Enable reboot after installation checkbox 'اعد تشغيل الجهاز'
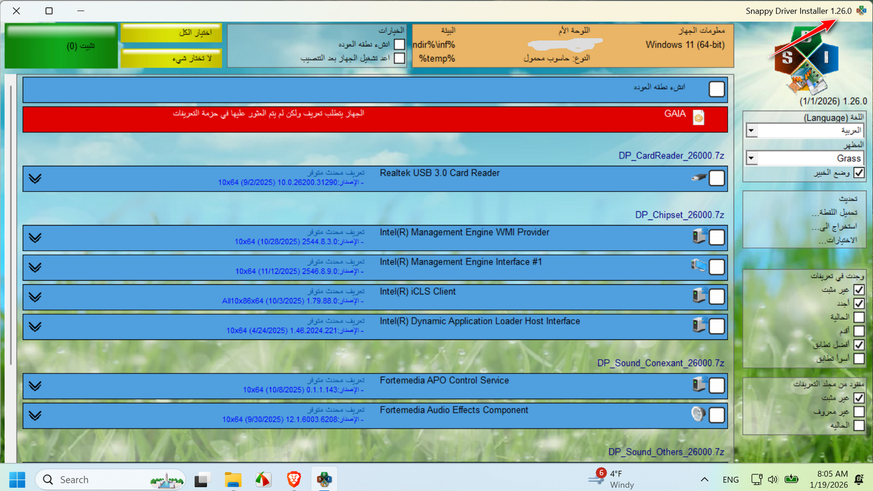The height and width of the screenshot is (491, 873). (x=399, y=58)
